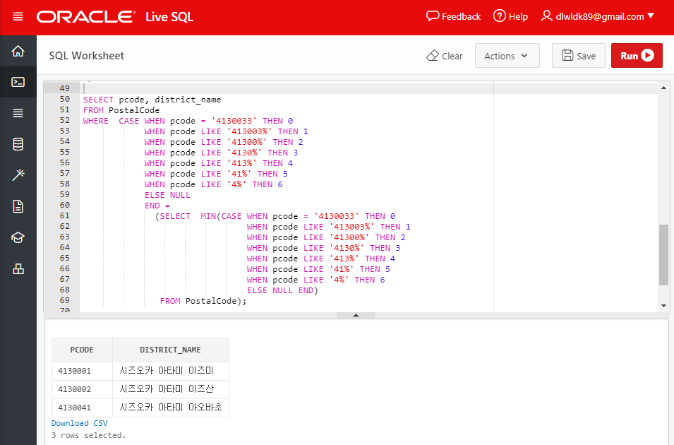Click line number 65 in gutter
The image size is (674, 445).
tap(64, 258)
